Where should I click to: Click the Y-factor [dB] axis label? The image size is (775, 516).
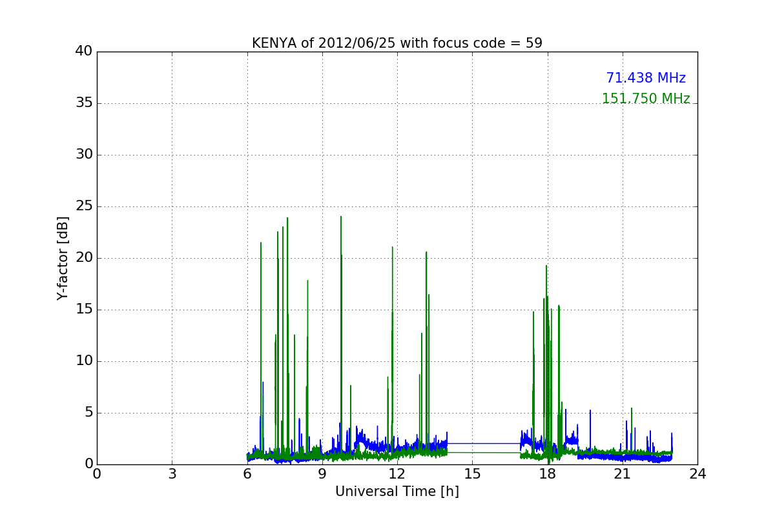pyautogui.click(x=63, y=258)
